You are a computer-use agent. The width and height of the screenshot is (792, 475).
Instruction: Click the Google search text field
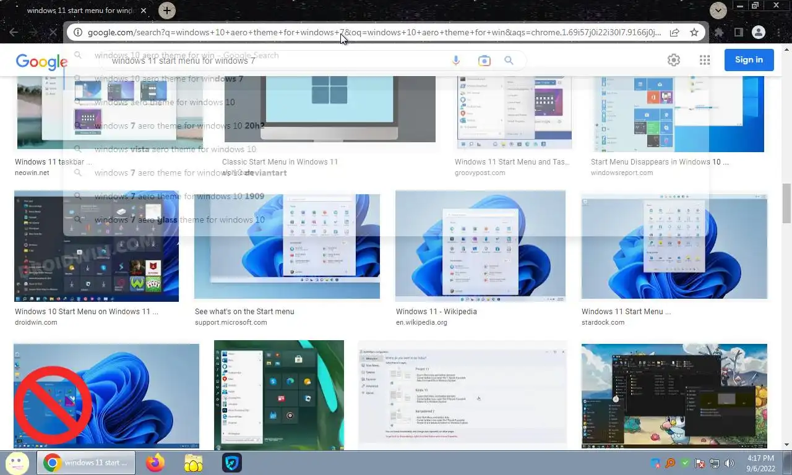[272, 61]
